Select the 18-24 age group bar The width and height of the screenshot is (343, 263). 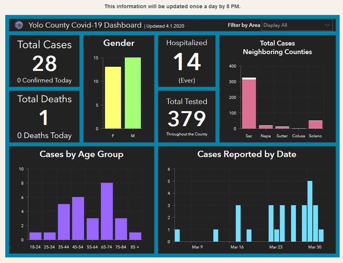[35, 236]
